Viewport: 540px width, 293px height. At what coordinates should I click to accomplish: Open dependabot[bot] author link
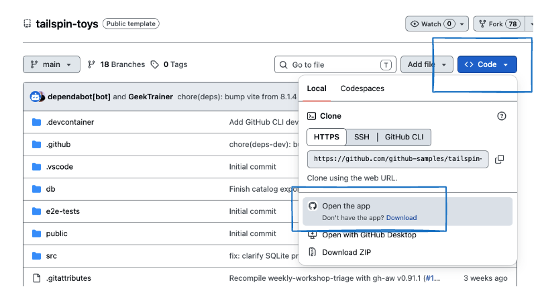(x=79, y=97)
